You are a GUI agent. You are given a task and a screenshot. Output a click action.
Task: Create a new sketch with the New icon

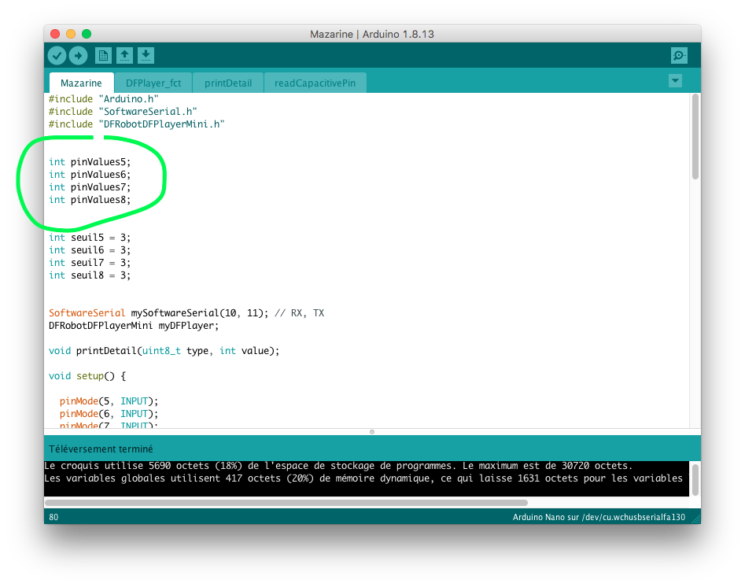(103, 55)
